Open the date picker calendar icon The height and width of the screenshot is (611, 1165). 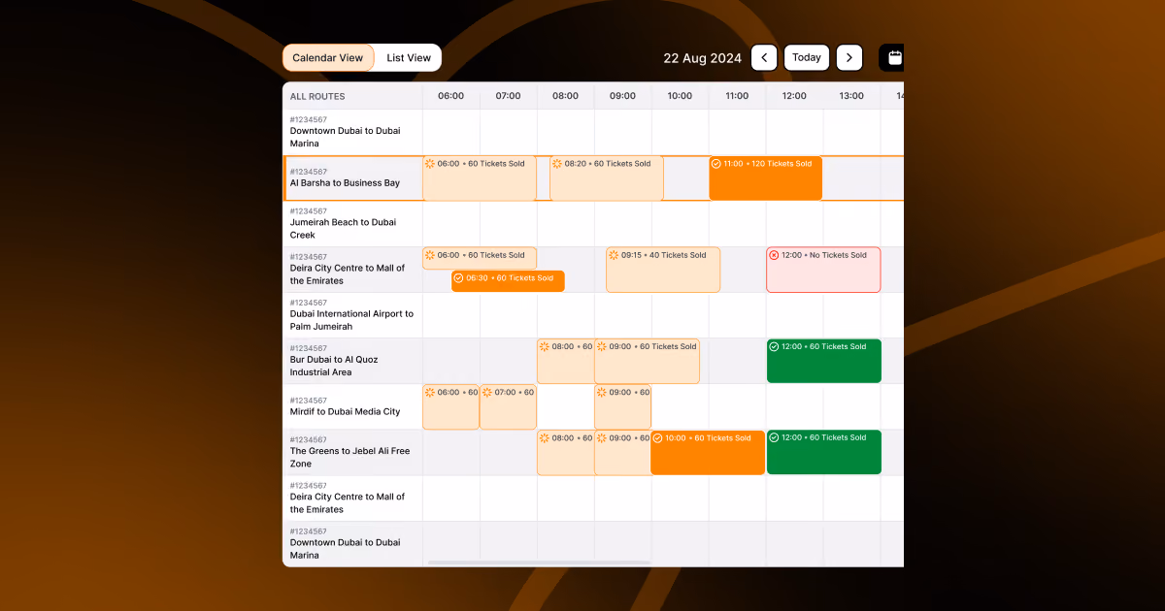pyautogui.click(x=894, y=57)
